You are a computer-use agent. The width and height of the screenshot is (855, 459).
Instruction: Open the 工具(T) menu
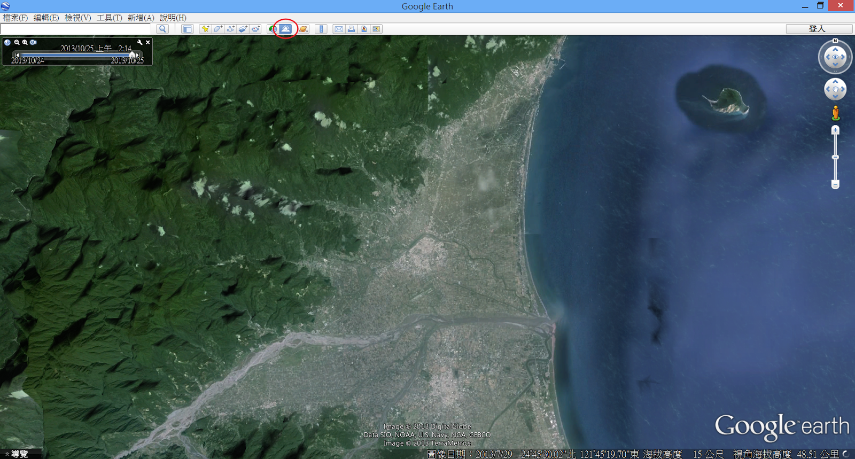click(x=110, y=18)
